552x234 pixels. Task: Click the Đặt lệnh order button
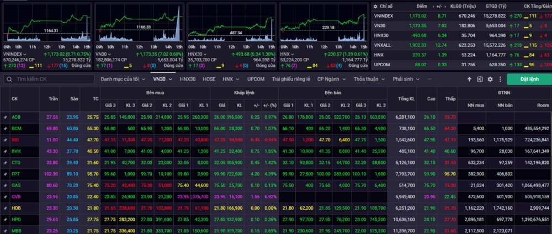[x=529, y=79]
